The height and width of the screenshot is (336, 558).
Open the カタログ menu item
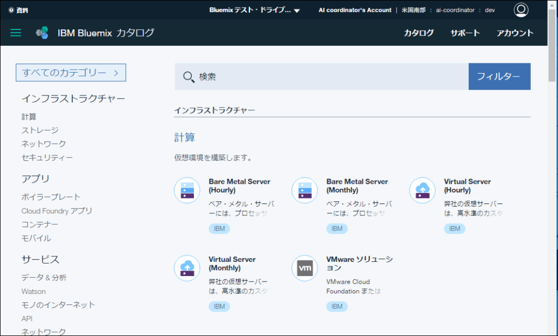coord(419,33)
